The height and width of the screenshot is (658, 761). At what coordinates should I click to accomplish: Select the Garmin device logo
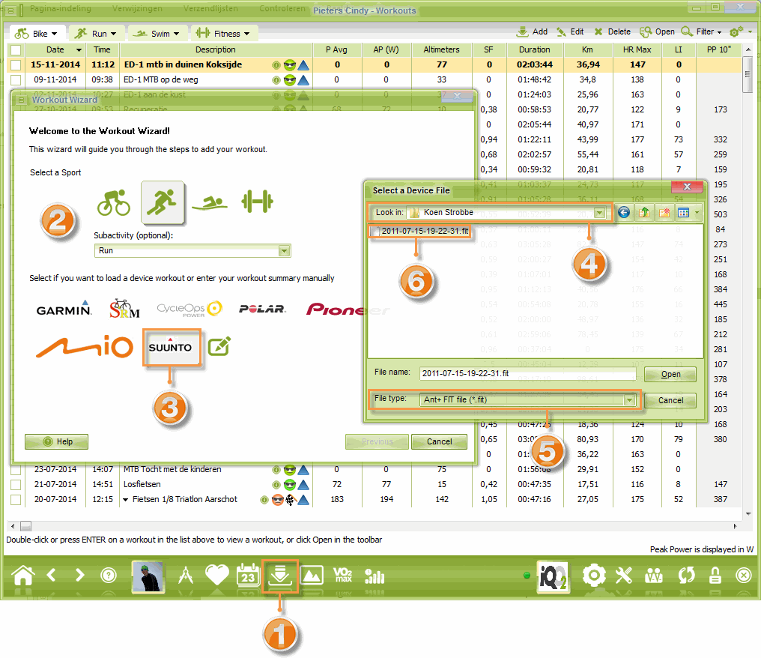64,309
